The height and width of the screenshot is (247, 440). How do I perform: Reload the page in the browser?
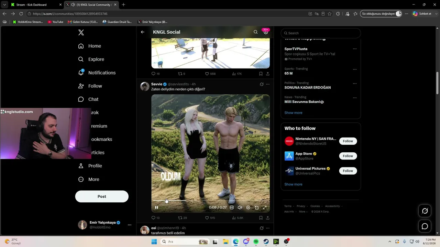pyautogui.click(x=21, y=14)
